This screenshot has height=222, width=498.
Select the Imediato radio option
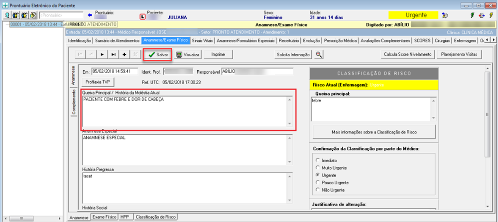pos(317,160)
